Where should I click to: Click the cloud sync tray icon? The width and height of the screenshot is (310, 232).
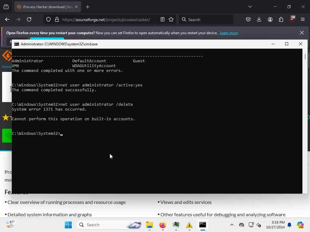coord(241,225)
